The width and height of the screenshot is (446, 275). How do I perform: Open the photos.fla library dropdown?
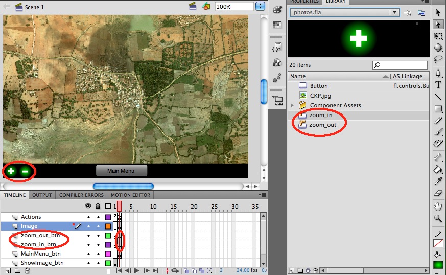[x=395, y=13]
